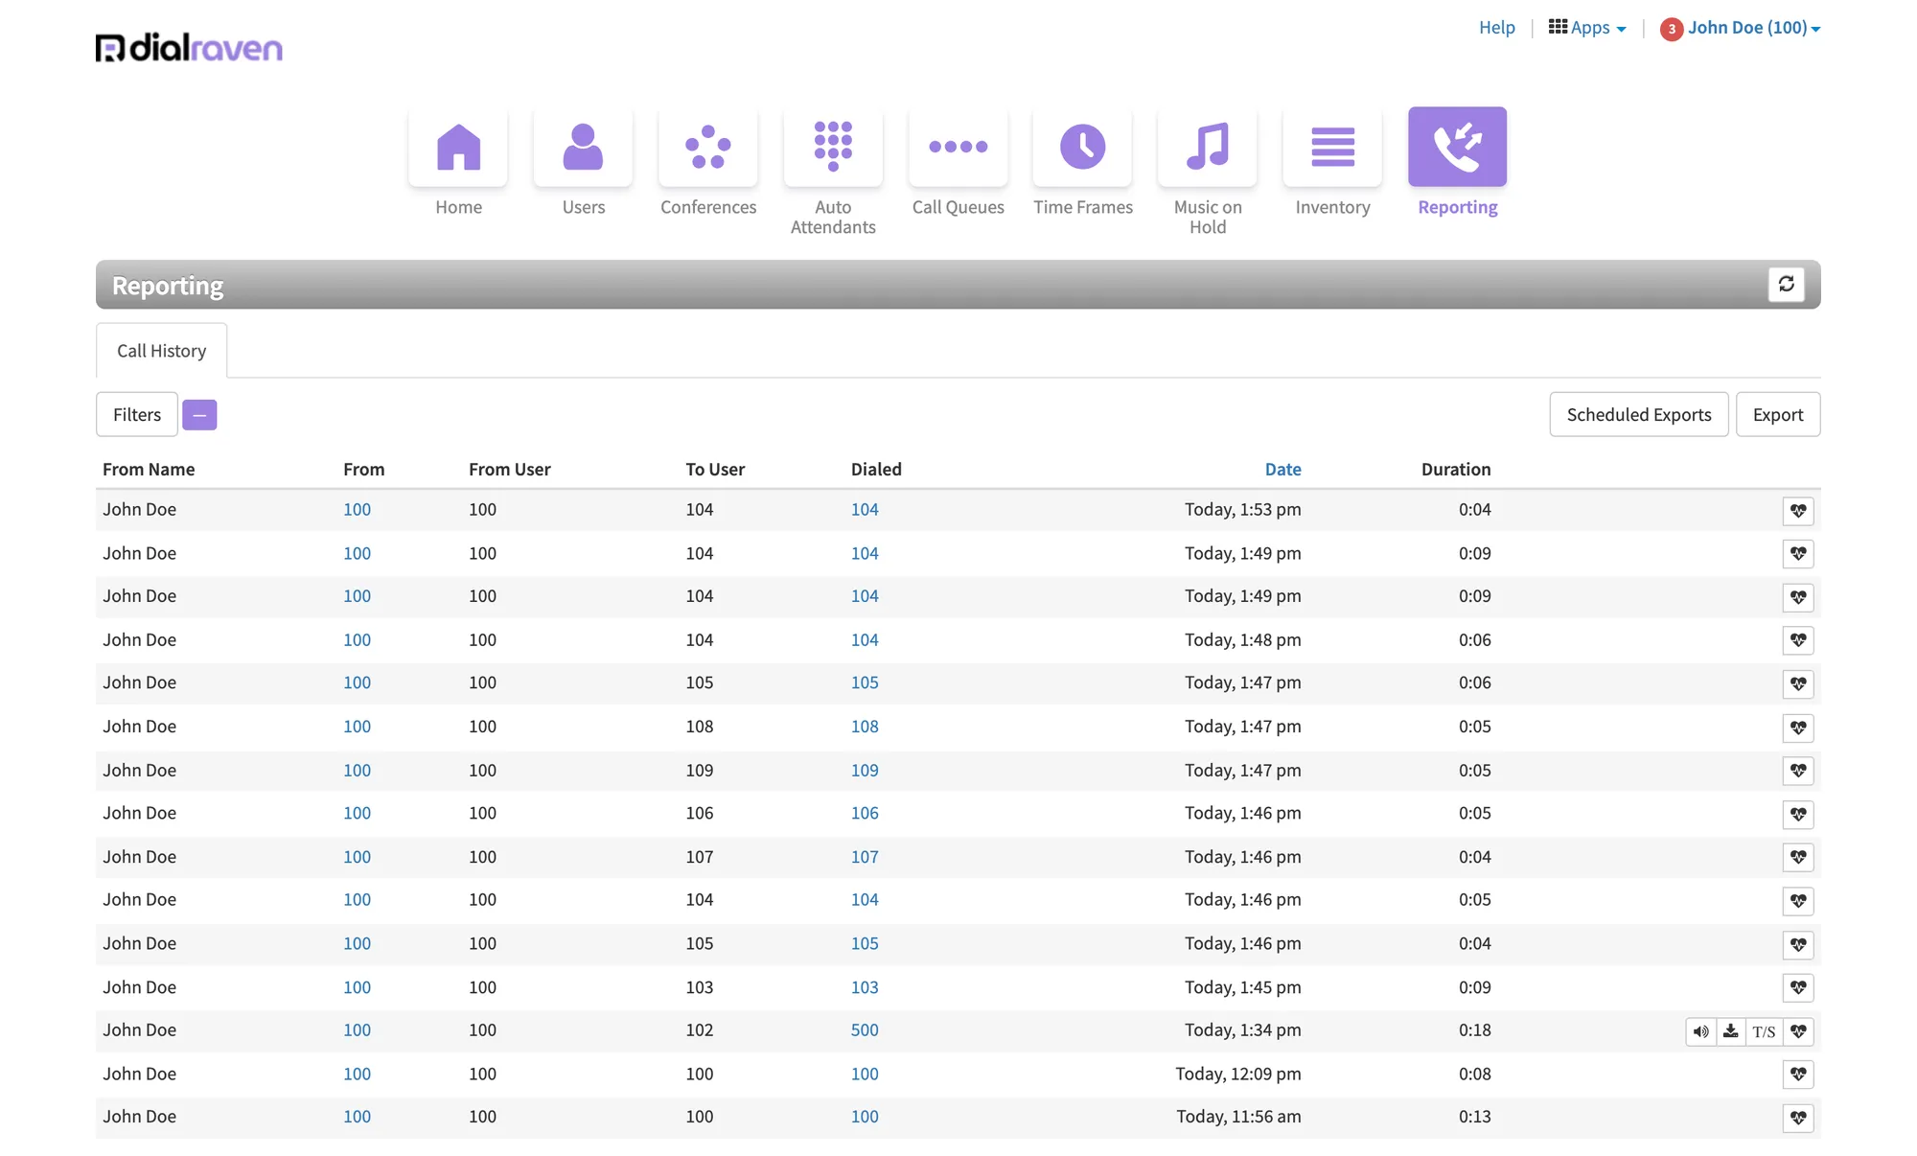The image size is (1917, 1156).
Task: Sort table by Date column header
Action: tap(1282, 469)
